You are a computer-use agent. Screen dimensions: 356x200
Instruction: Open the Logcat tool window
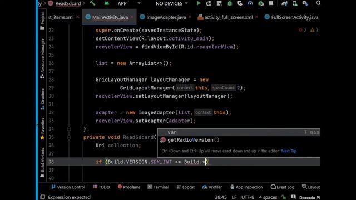pyautogui.click(x=185, y=187)
